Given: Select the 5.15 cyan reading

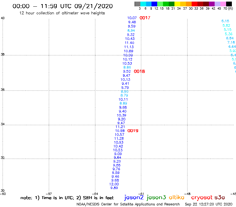Looking at the screenshot, I should (x=227, y=30).
